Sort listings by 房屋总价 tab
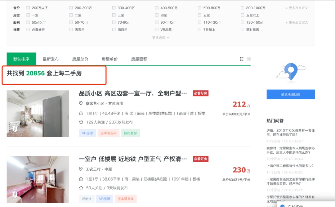The image size is (335, 207). click(80, 59)
